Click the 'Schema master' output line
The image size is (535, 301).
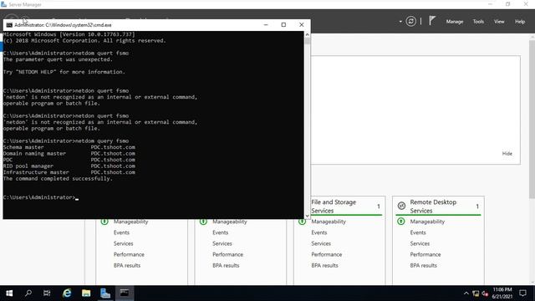pos(69,147)
